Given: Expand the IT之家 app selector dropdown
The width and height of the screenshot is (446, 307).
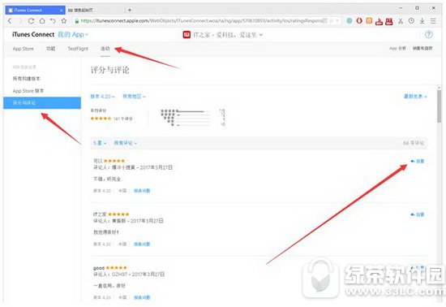Looking at the screenshot, I should point(222,35).
